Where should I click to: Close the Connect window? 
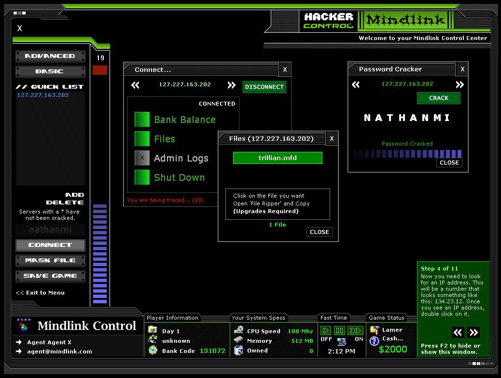tap(285, 69)
